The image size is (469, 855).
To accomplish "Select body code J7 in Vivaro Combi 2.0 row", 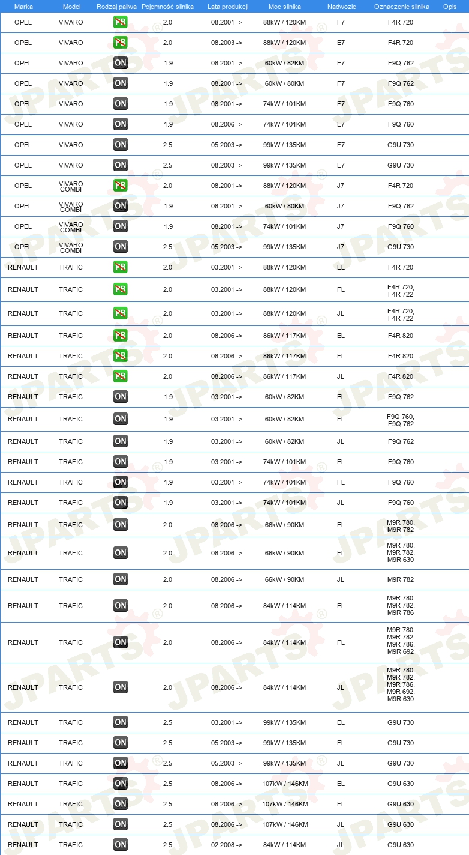I will pos(341,186).
